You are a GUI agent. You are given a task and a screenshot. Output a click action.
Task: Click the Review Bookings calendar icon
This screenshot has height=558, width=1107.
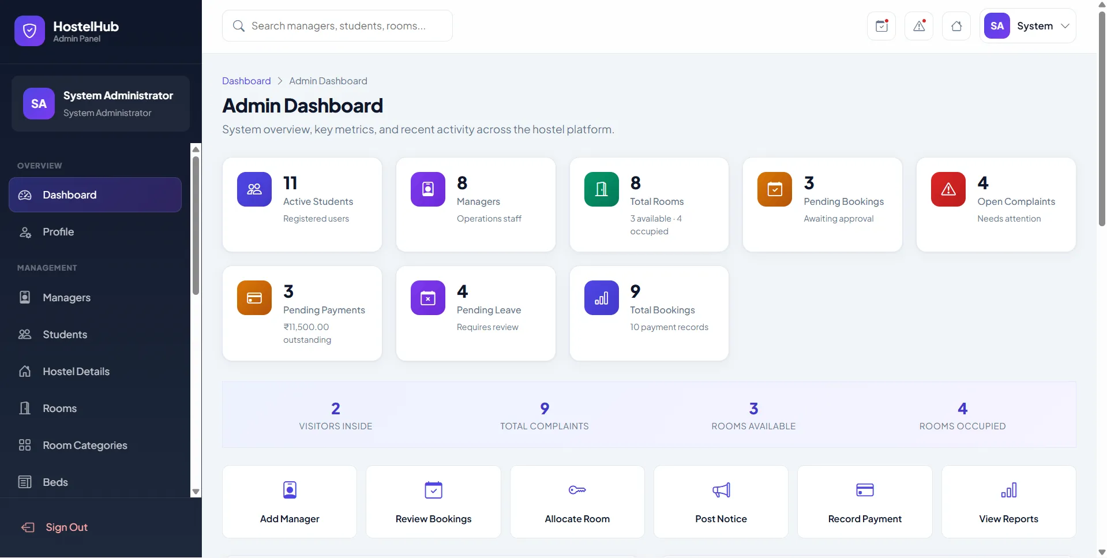click(433, 490)
